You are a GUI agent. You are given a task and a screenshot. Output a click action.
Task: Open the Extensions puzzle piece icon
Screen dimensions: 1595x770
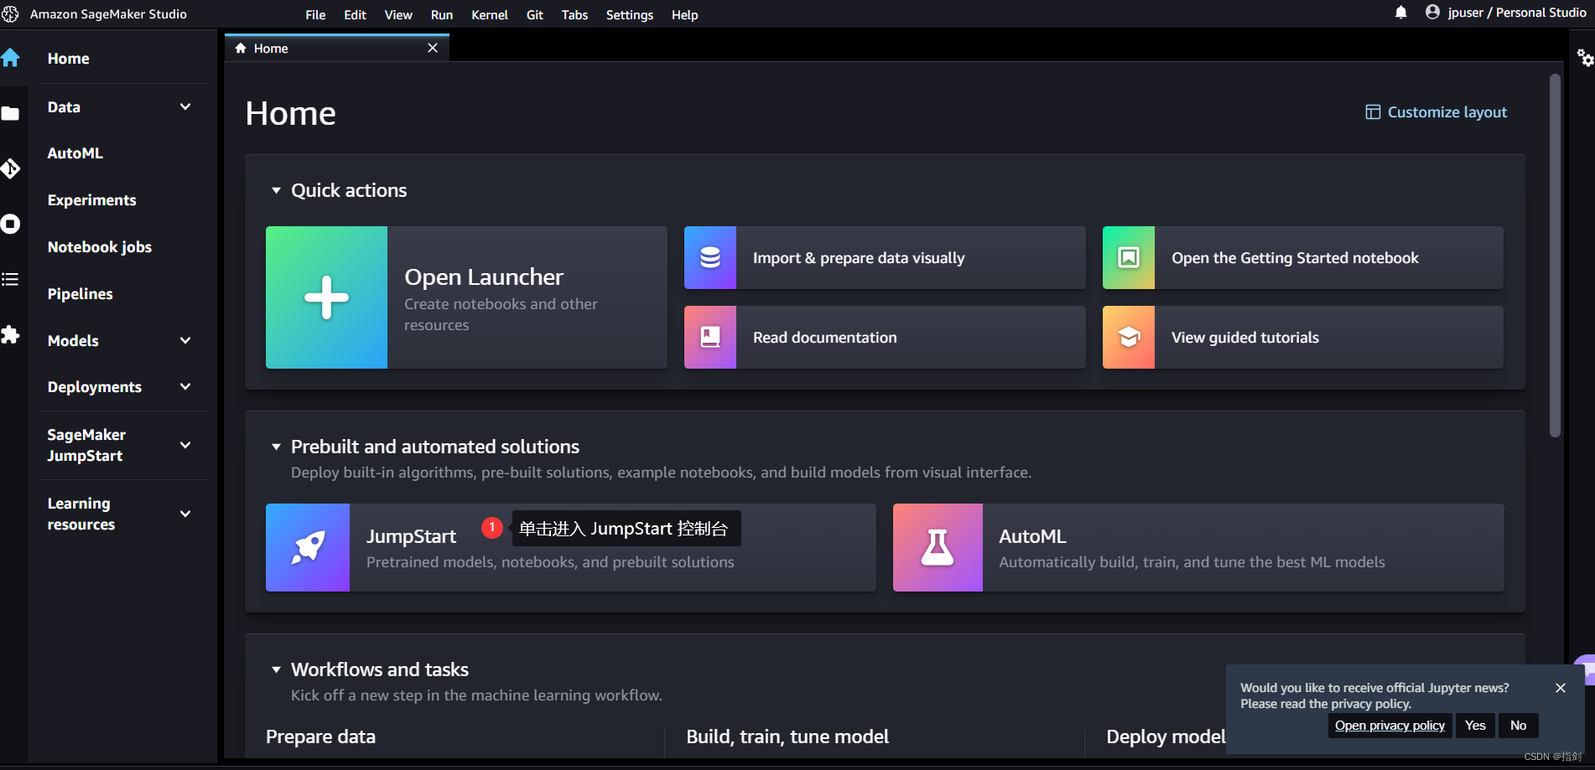click(x=10, y=334)
